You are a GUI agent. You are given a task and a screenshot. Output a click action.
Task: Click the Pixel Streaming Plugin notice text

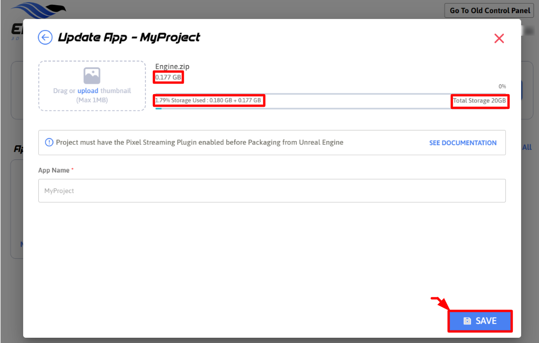[200, 143]
